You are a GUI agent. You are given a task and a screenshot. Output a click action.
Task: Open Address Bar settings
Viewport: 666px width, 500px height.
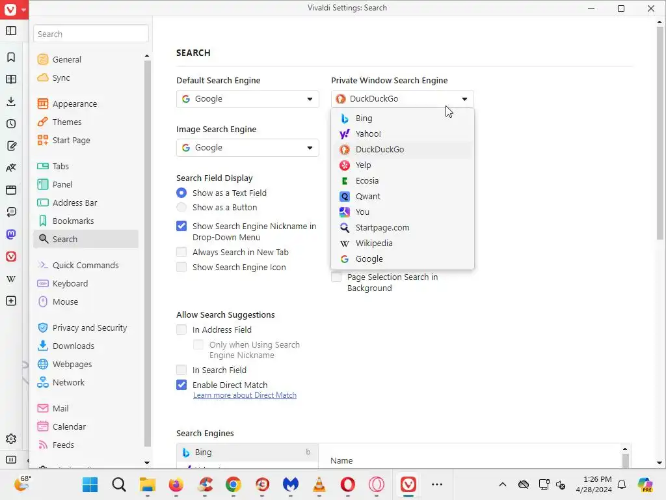click(86, 203)
